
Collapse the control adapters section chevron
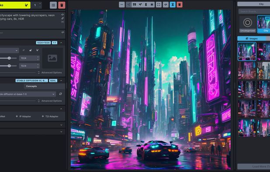pyautogui.click(x=61, y=109)
